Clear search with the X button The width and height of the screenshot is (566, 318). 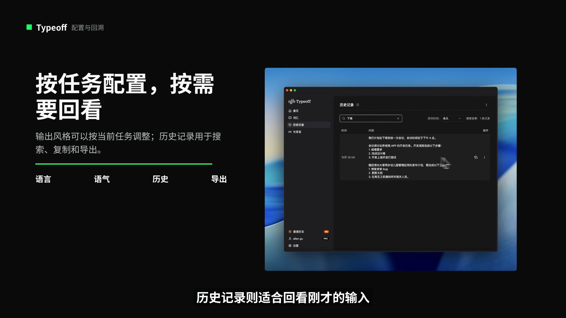pos(398,118)
